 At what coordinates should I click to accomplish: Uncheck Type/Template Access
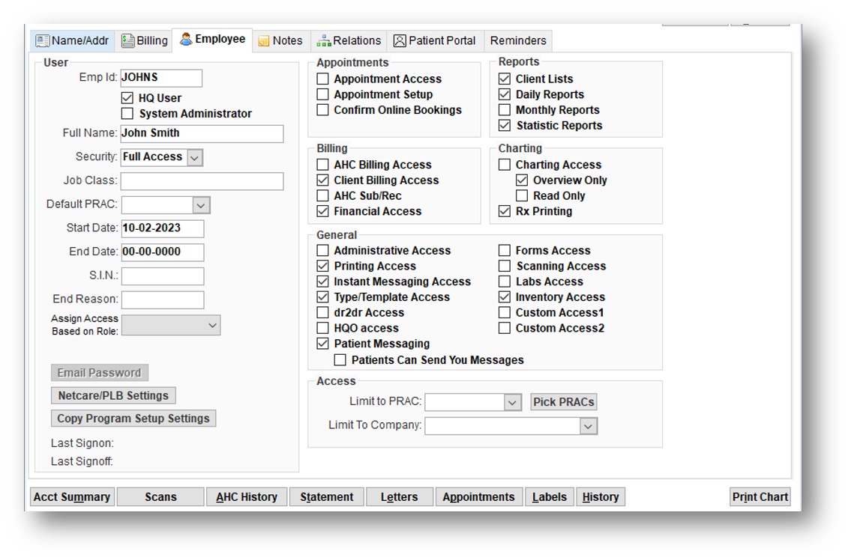click(323, 297)
